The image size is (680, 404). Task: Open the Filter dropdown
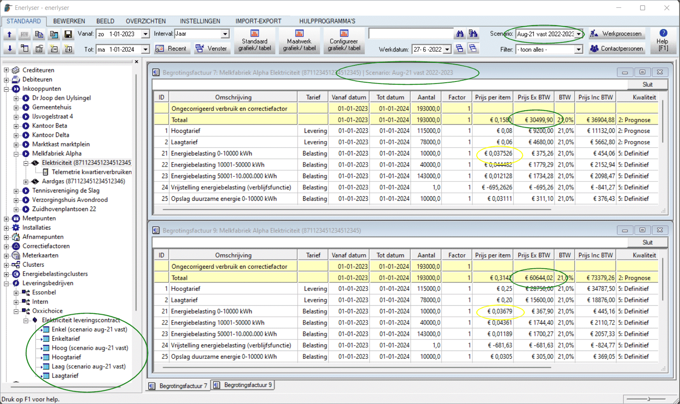point(579,49)
